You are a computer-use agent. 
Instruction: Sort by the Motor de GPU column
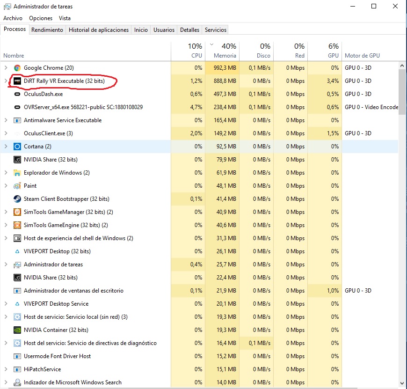point(370,51)
